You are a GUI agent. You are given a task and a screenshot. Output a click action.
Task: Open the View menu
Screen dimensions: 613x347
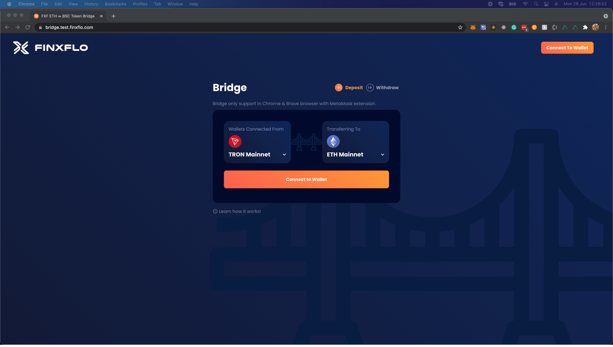[x=73, y=4]
